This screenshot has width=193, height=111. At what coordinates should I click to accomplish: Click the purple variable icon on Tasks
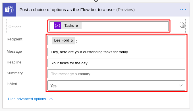click(x=57, y=26)
